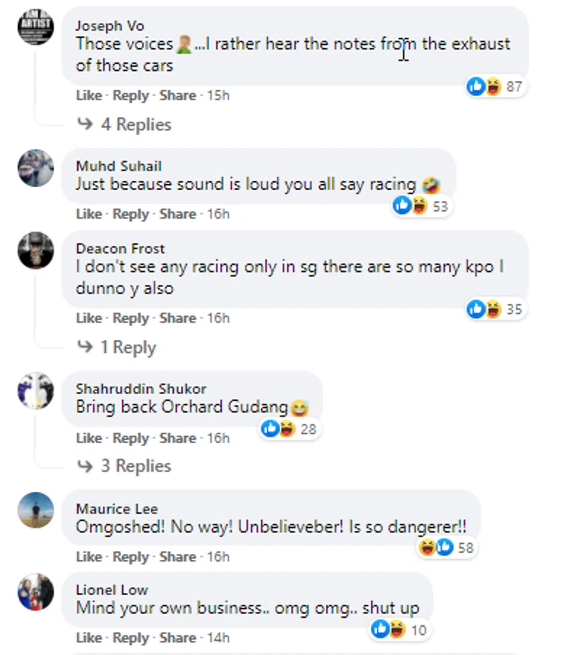Reply to Lionel Low's comment
Viewport: 575px width, 655px height.
[131, 638]
